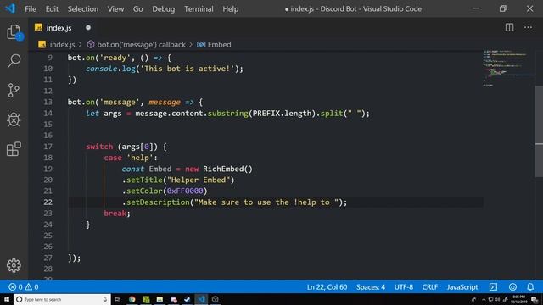Open Task View on the taskbar
The width and height of the screenshot is (543, 305).
coord(118,299)
